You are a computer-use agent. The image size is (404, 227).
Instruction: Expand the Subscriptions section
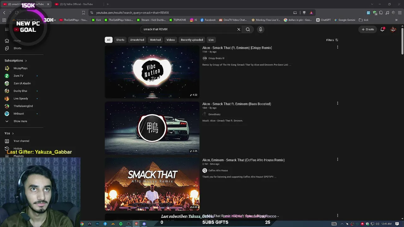click(x=16, y=61)
